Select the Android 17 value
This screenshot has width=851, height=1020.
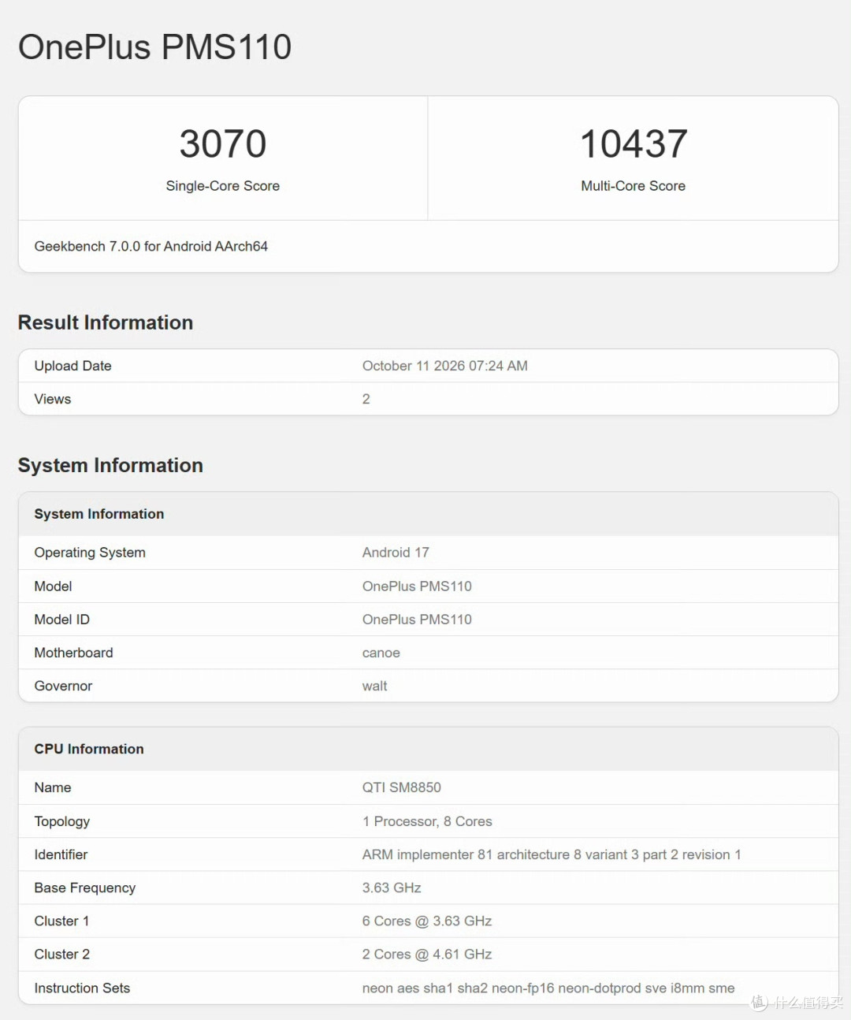click(x=396, y=553)
